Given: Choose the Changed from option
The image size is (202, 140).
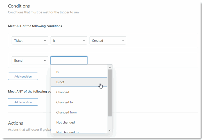Looking at the screenshot, I should 79,112.
